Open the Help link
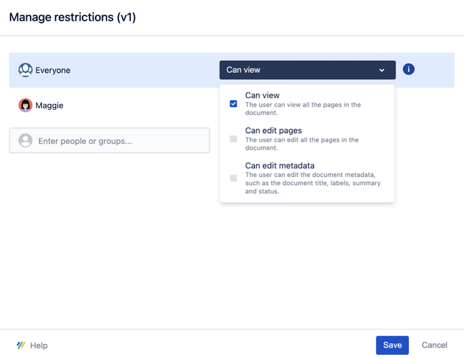Viewport: 464px width, 359px height. coord(38,345)
